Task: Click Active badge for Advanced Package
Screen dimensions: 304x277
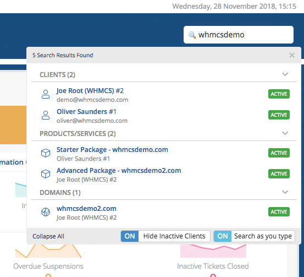Action: 279,173
